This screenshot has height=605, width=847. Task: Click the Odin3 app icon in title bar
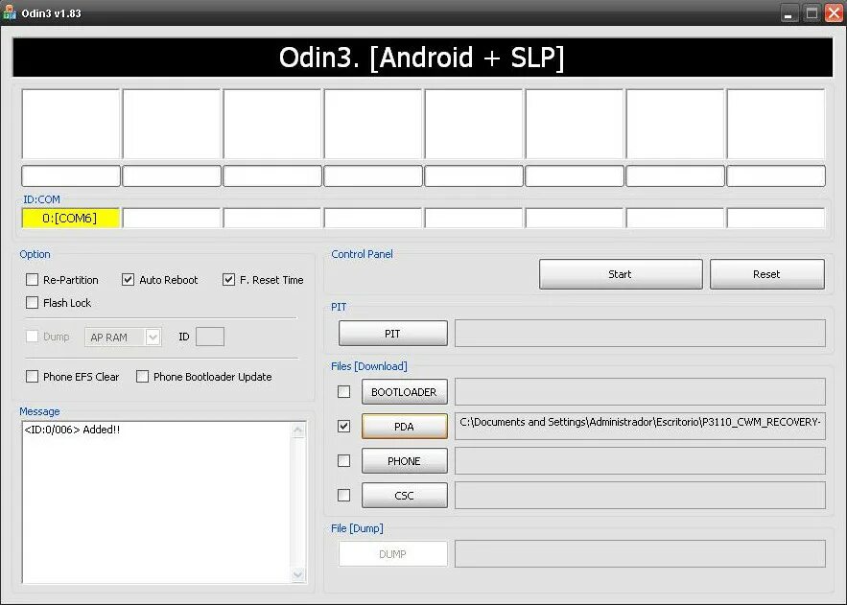[10, 12]
